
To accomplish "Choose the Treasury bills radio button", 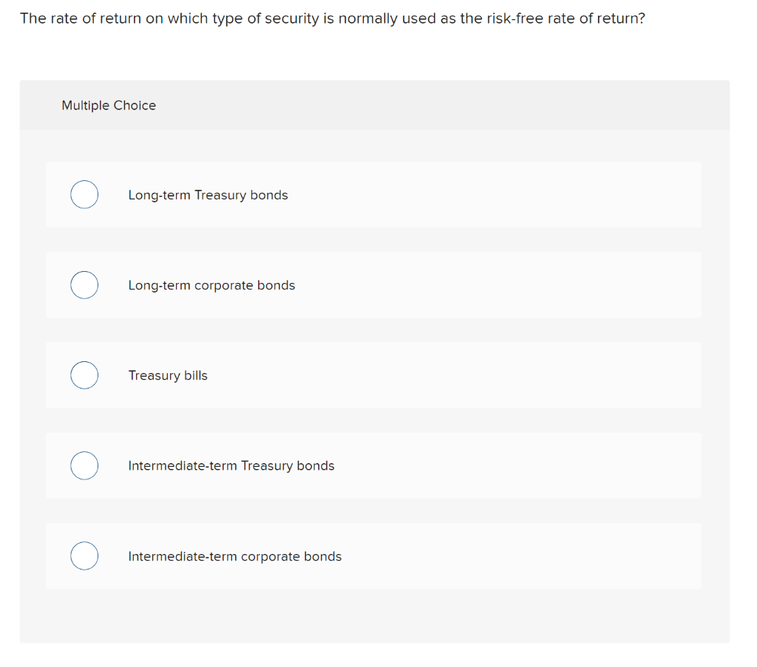I will [x=84, y=375].
